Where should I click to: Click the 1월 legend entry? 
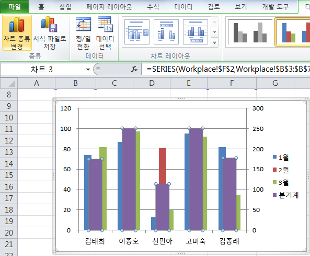[281, 157]
